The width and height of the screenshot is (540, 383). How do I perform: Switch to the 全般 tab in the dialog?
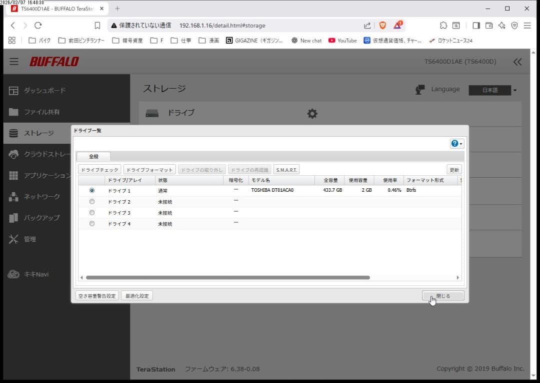(93, 156)
